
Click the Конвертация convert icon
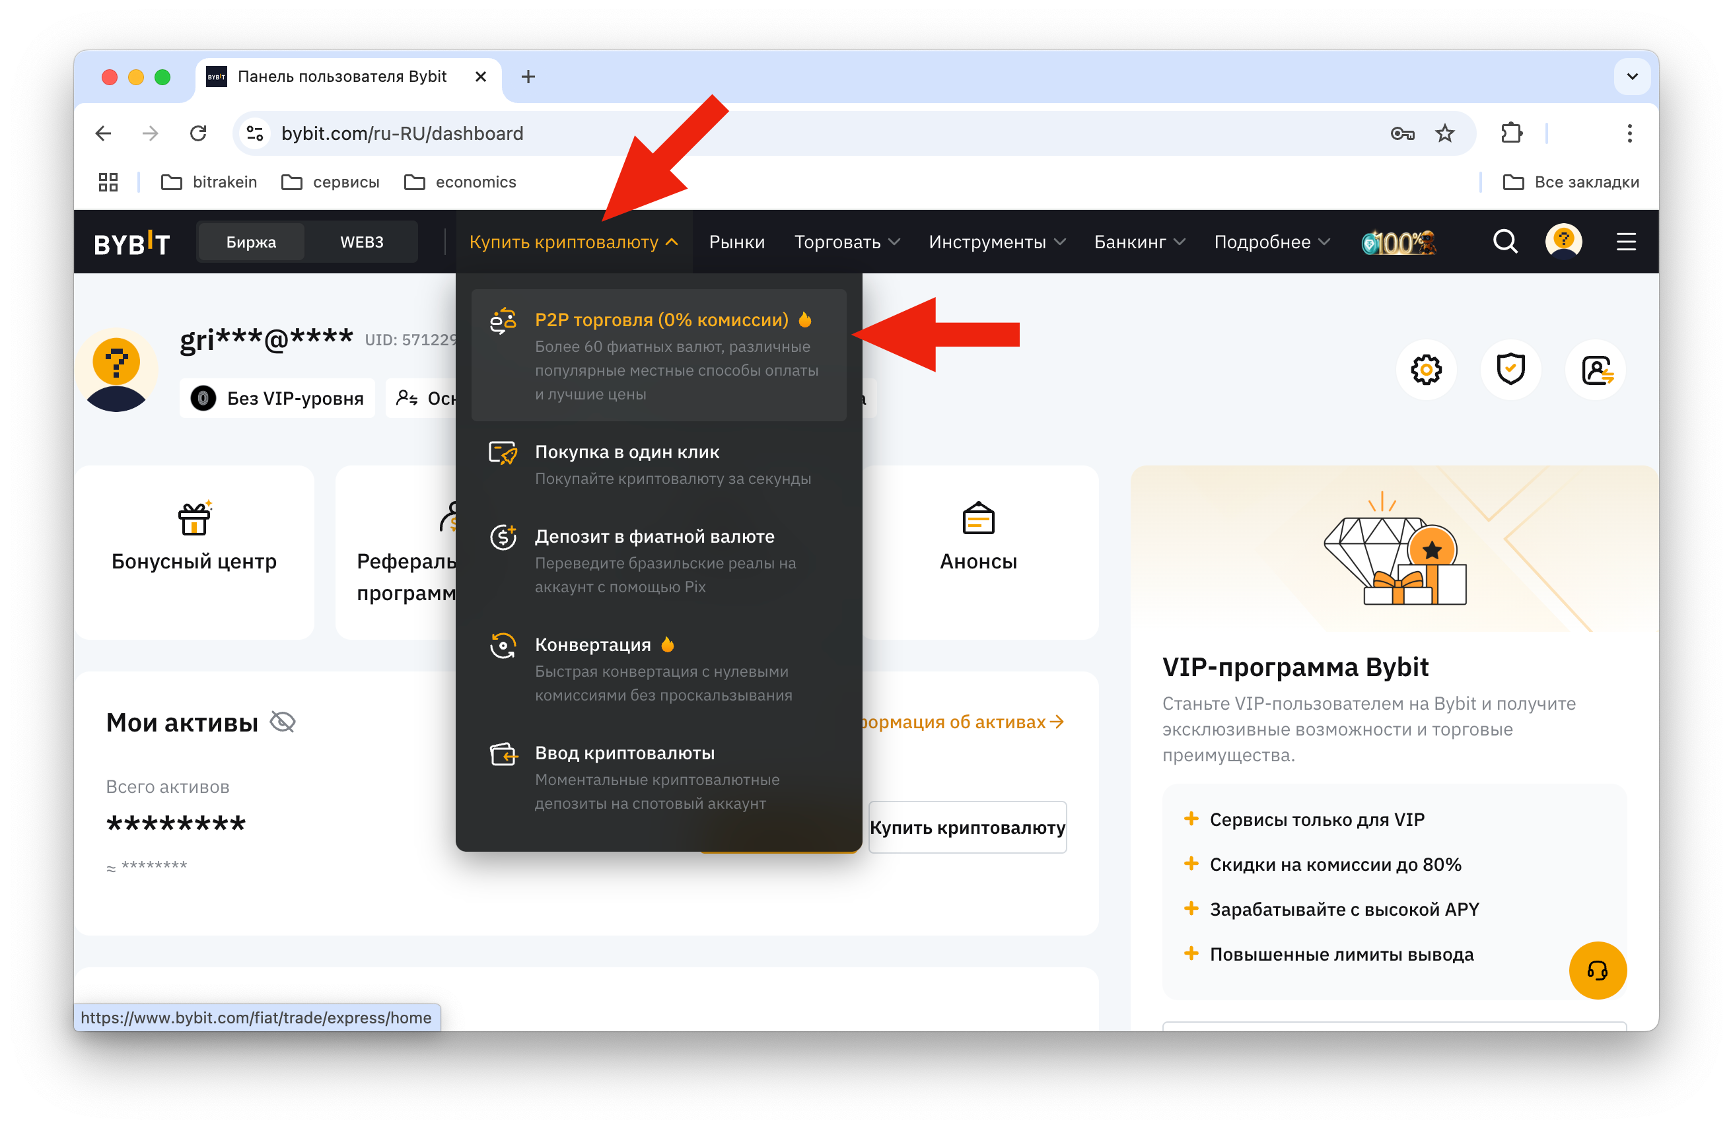coord(503,646)
